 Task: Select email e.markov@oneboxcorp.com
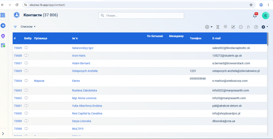(x=230, y=81)
